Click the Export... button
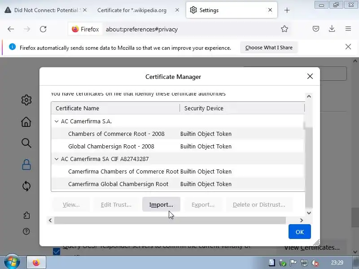 click(203, 204)
